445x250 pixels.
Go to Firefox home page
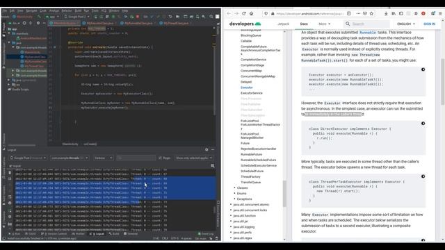(x=252, y=14)
